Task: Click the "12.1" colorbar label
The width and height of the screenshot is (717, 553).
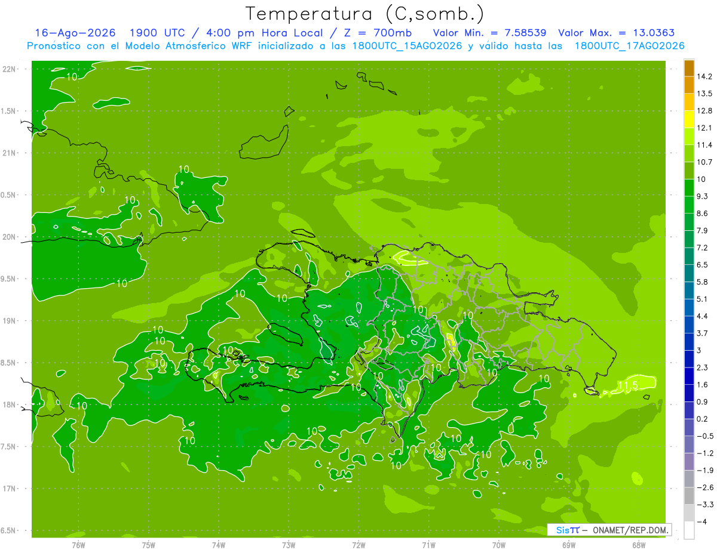Action: [704, 128]
